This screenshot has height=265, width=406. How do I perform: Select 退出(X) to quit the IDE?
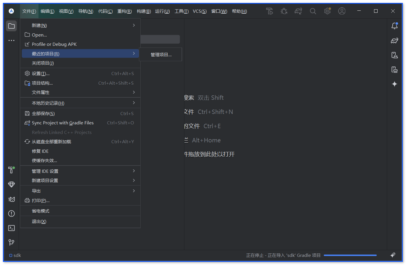80,222
